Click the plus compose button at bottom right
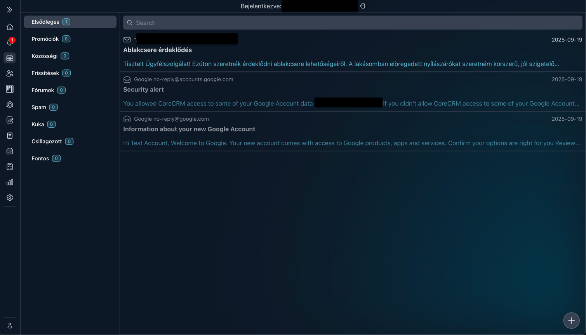This screenshot has width=586, height=335. [x=571, y=321]
